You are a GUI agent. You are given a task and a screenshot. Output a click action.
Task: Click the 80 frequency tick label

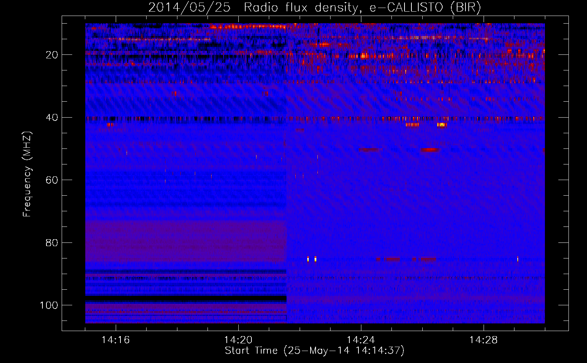52,243
